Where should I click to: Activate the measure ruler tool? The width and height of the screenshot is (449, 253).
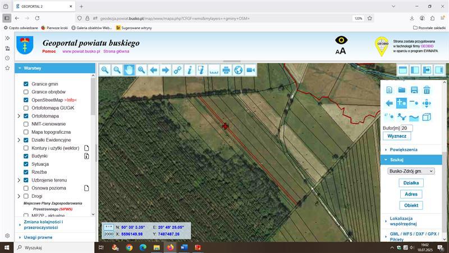tap(214, 70)
